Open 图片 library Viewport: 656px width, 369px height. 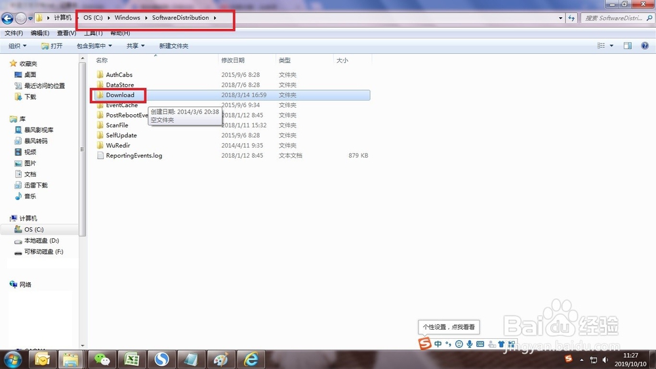click(30, 163)
